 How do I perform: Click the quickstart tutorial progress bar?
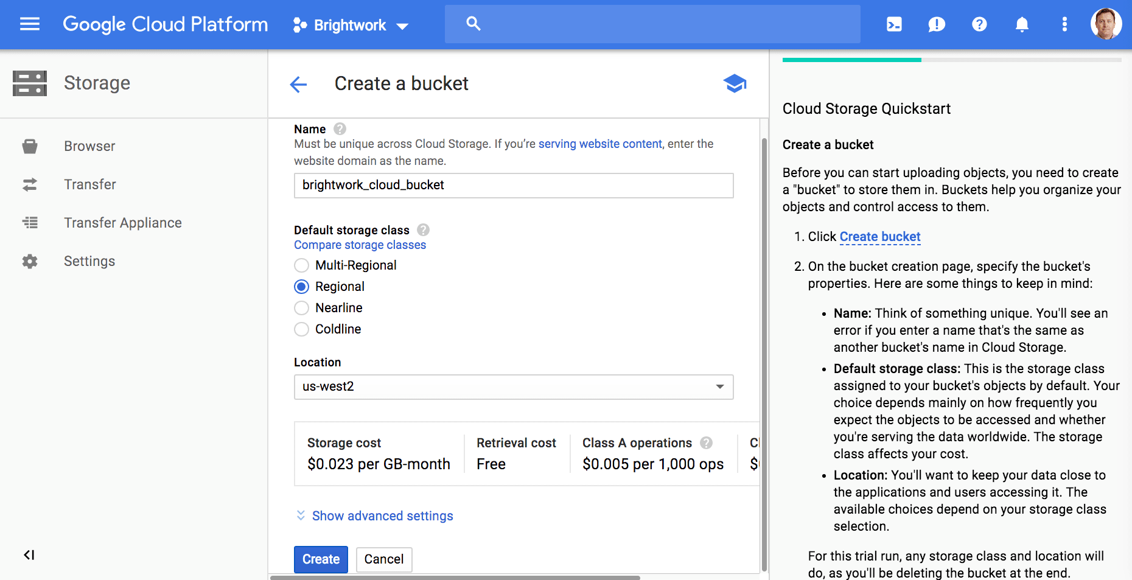952,60
